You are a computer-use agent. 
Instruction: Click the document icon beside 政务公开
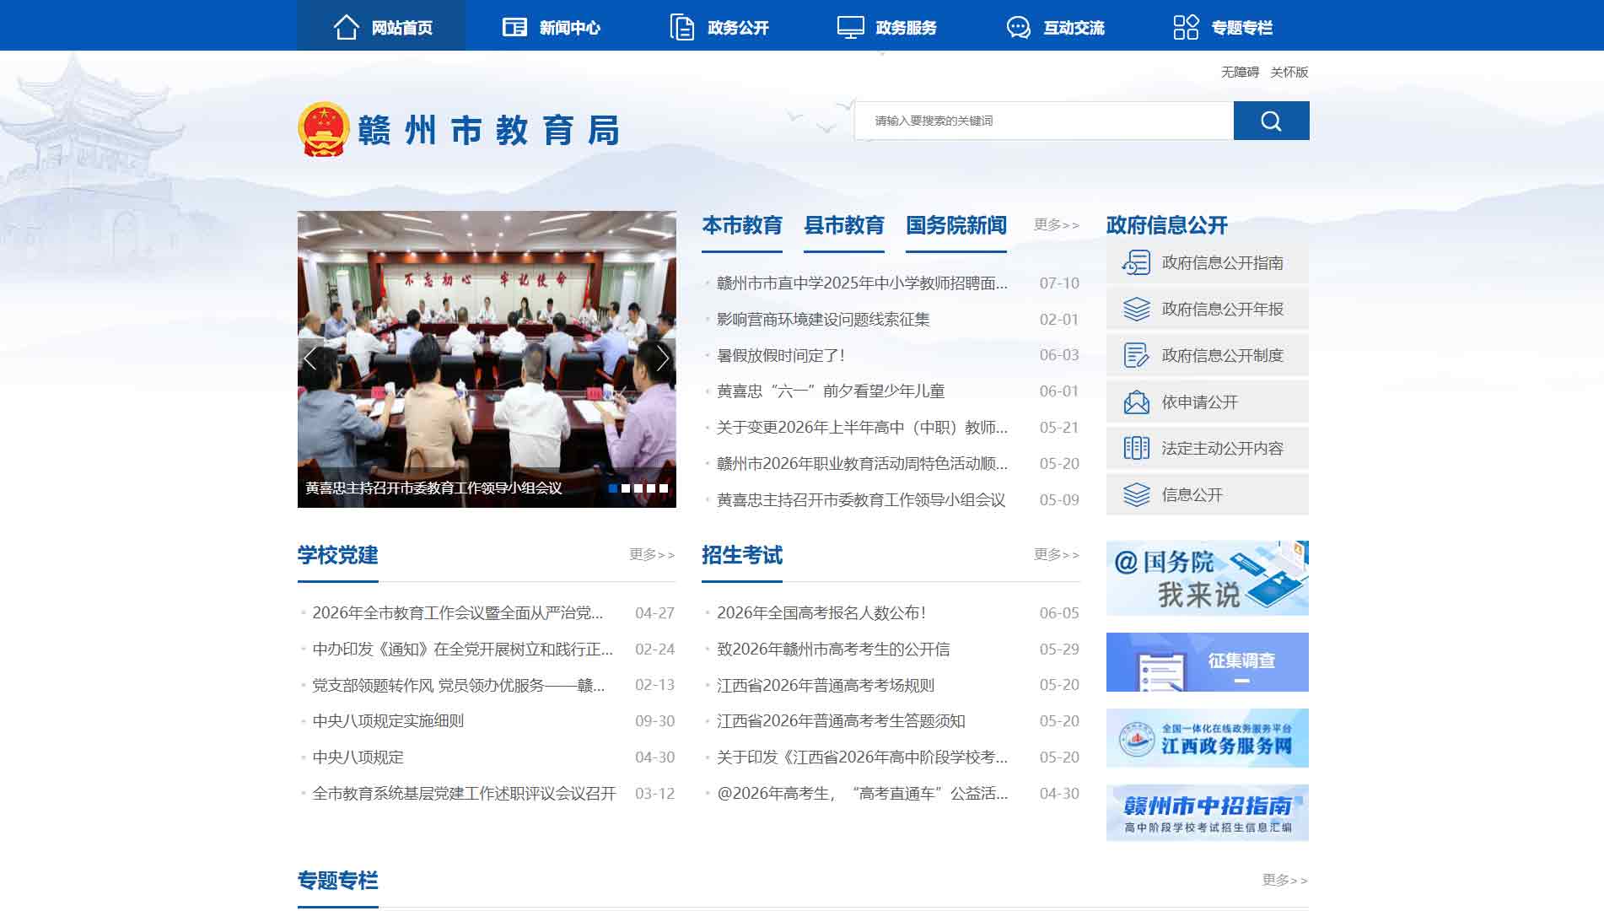681,27
